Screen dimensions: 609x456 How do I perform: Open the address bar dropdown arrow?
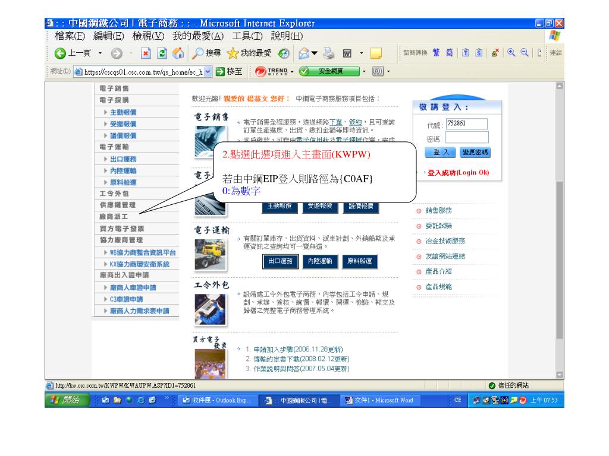point(208,72)
